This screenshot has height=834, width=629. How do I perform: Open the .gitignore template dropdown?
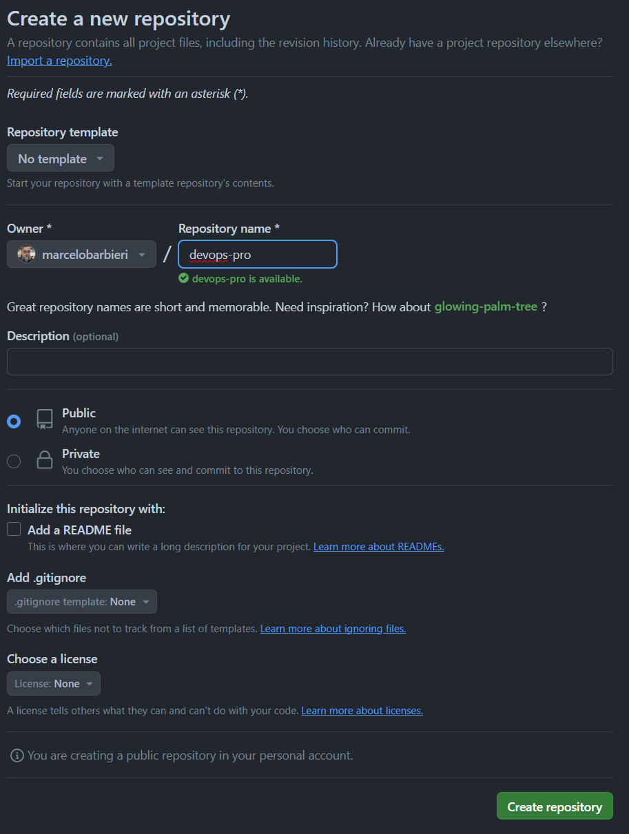[82, 601]
